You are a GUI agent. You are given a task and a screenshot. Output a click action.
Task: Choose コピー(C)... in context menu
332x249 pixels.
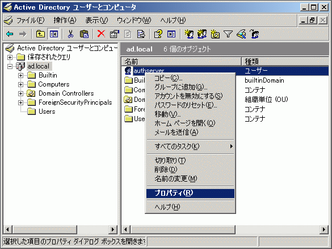coord(190,78)
